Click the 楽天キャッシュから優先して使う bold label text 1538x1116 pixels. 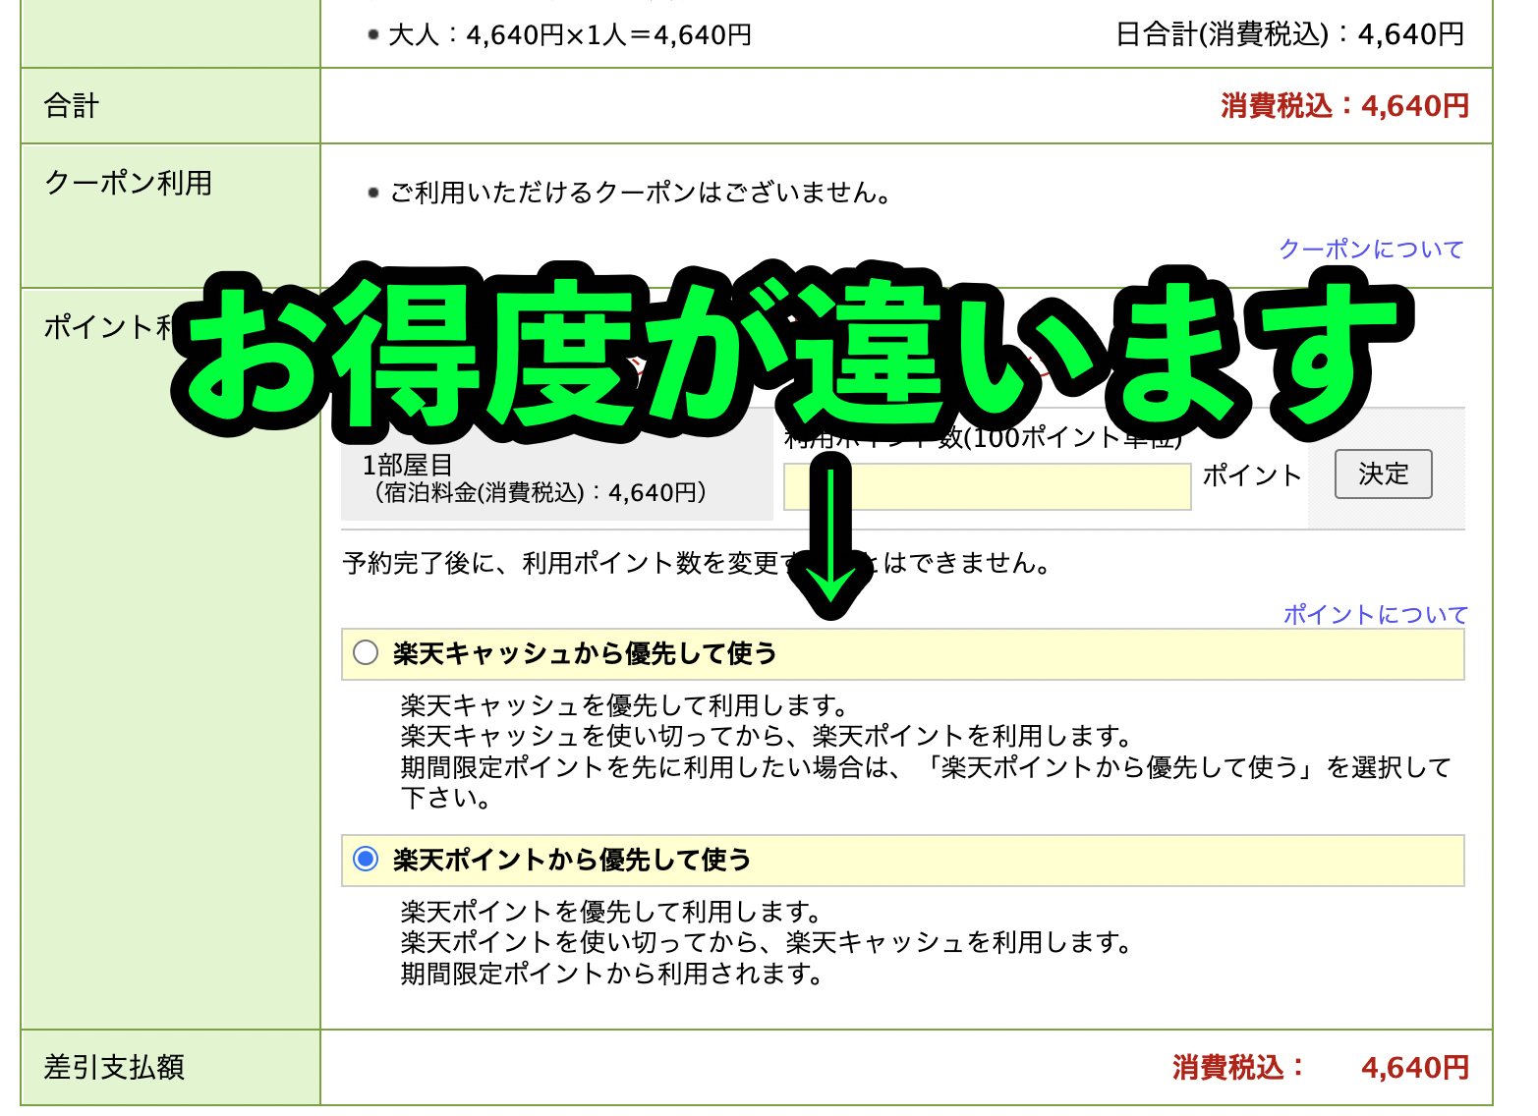(x=585, y=653)
